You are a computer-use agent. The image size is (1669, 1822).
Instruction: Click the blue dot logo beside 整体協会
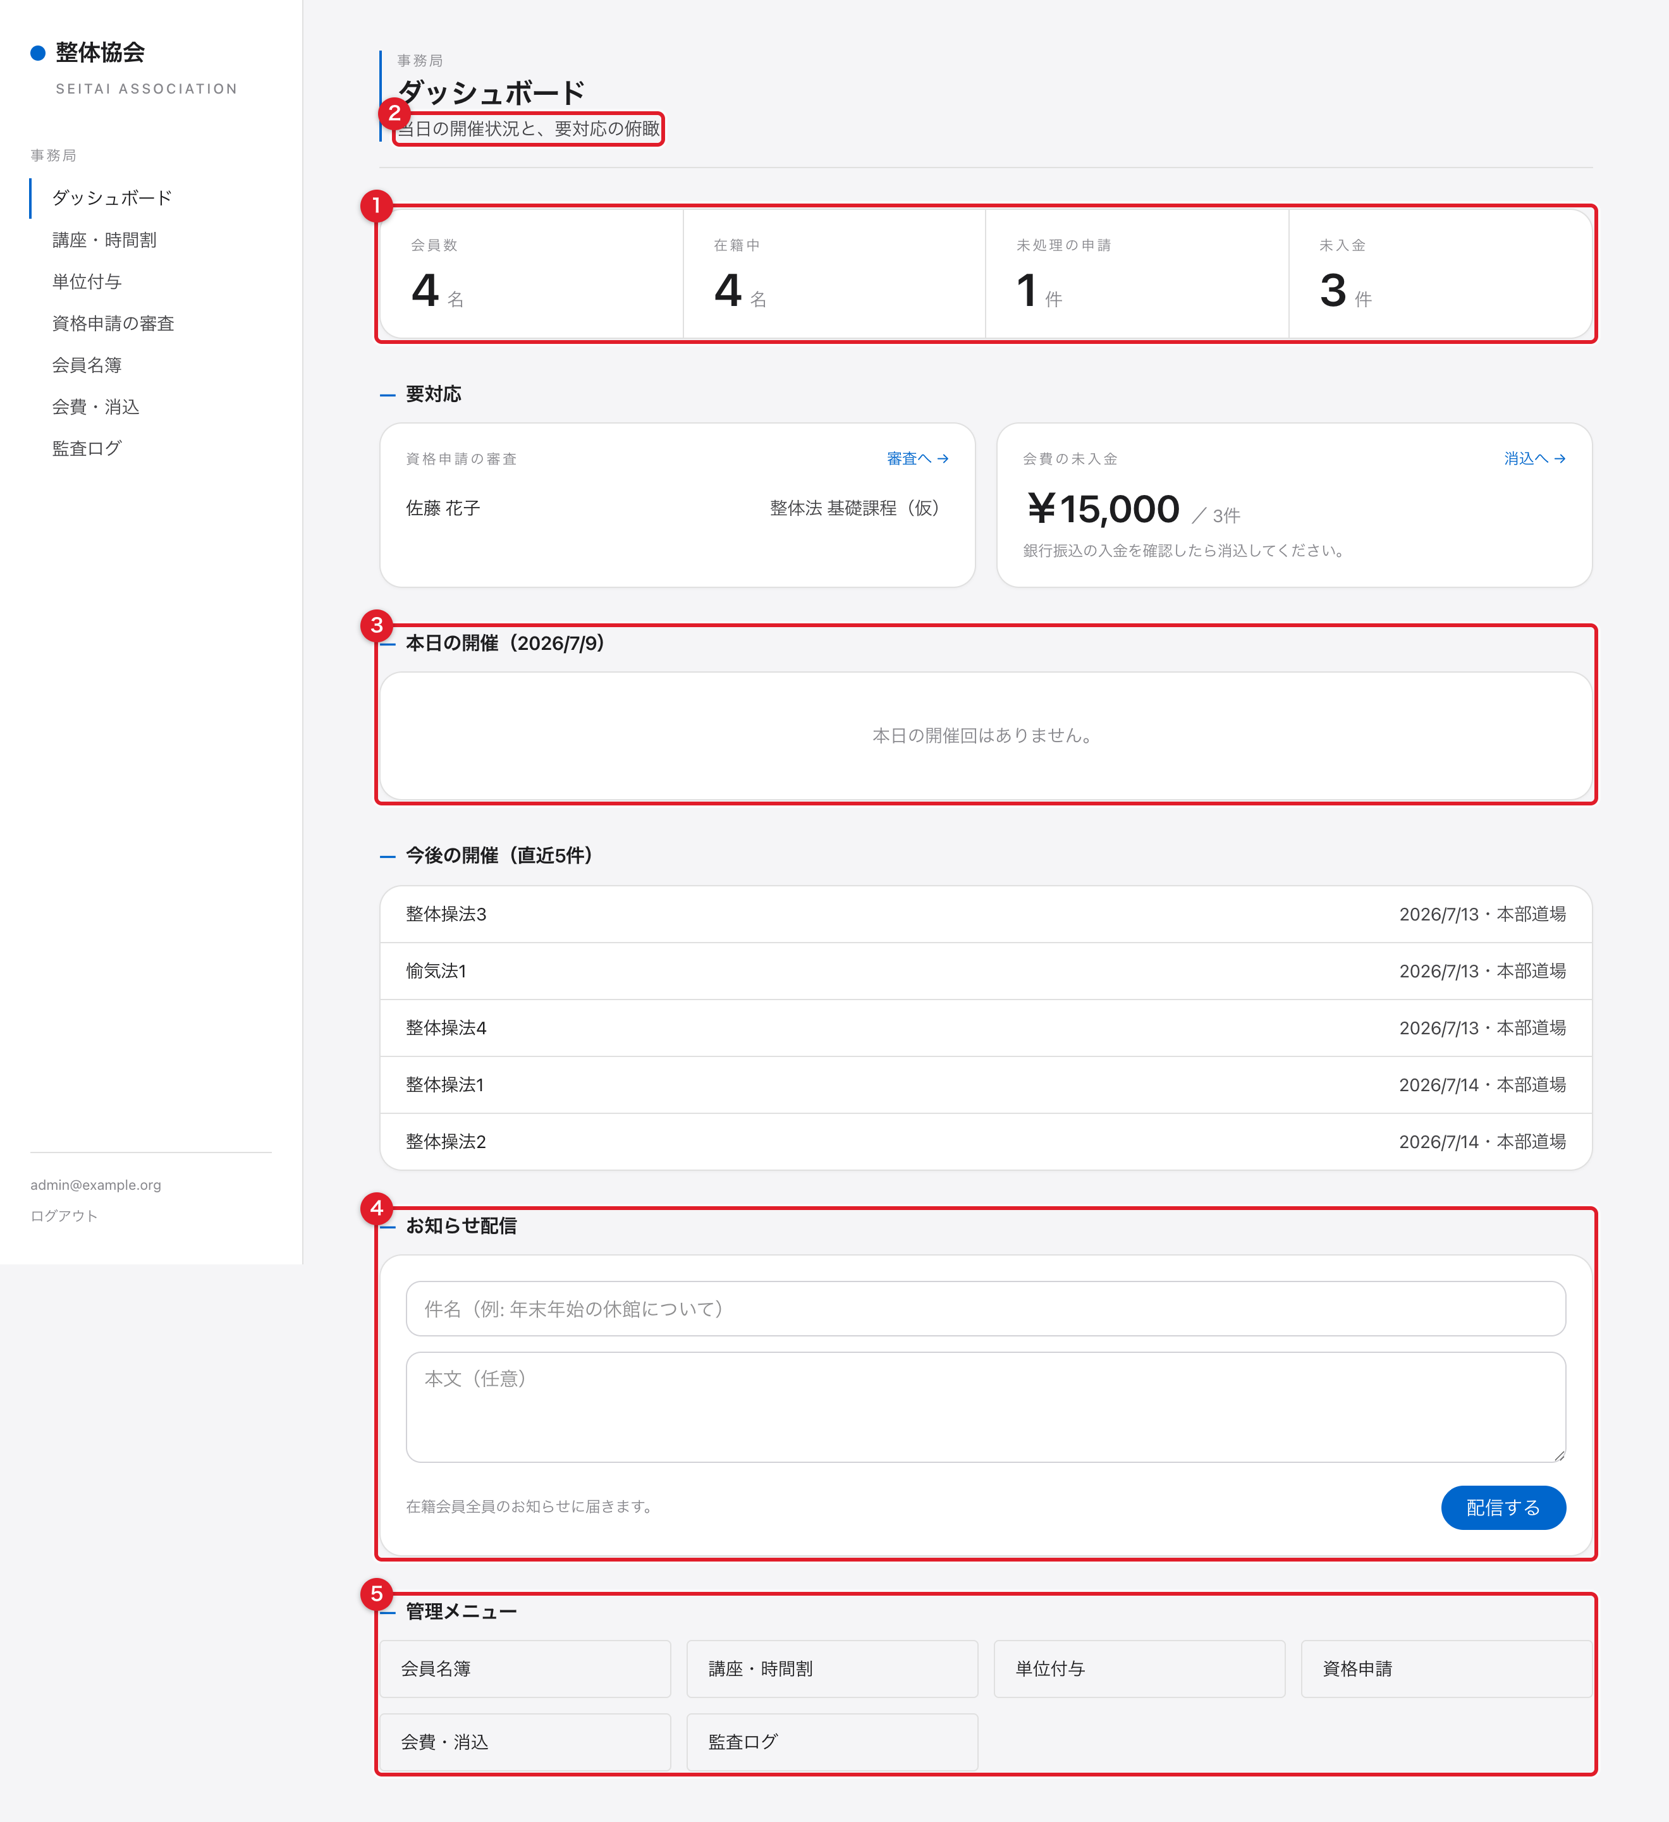tap(38, 53)
